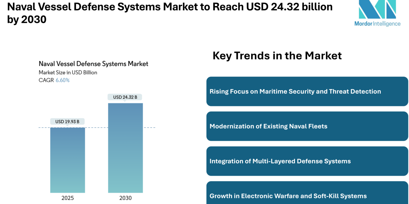Image resolution: width=409 pixels, height=204 pixels.
Task: Click the CAGR 6.60% value
Action: coord(62,80)
